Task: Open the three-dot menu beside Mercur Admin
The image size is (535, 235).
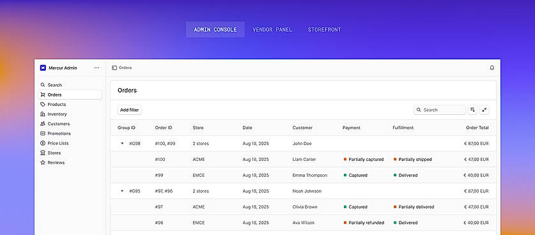Action: pyautogui.click(x=97, y=68)
